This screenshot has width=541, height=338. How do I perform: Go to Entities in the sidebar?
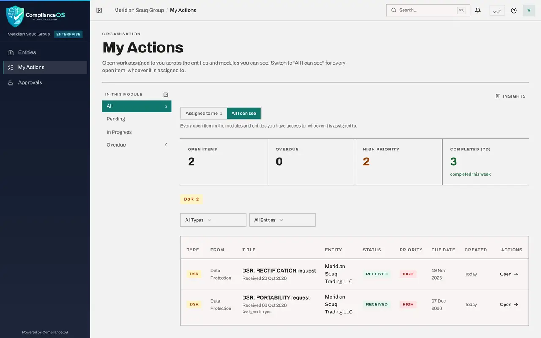(45, 52)
